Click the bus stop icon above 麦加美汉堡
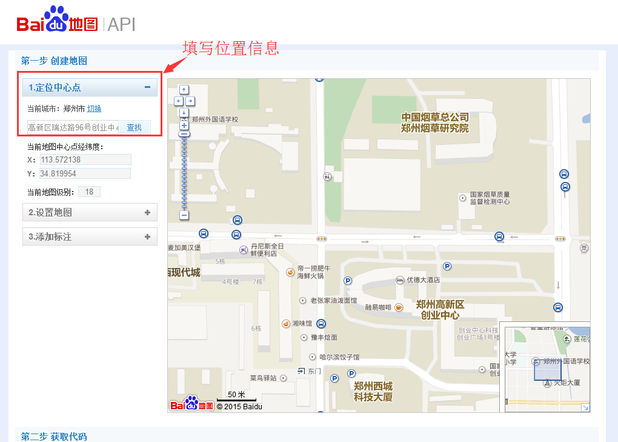This screenshot has width=618, height=442. click(x=204, y=233)
